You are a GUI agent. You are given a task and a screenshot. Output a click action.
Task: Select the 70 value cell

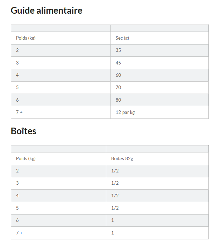pyautogui.click(x=118, y=87)
